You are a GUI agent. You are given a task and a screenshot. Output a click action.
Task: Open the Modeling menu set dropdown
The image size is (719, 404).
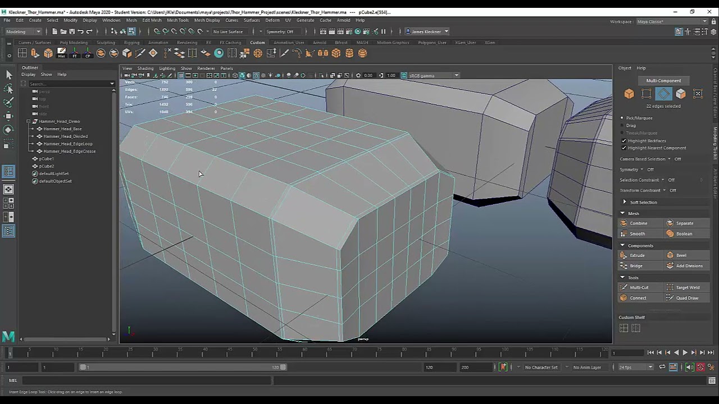22,31
